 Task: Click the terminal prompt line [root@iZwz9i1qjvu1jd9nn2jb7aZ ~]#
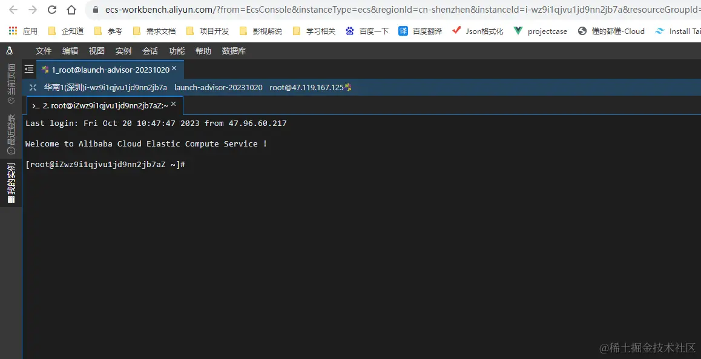(x=105, y=165)
